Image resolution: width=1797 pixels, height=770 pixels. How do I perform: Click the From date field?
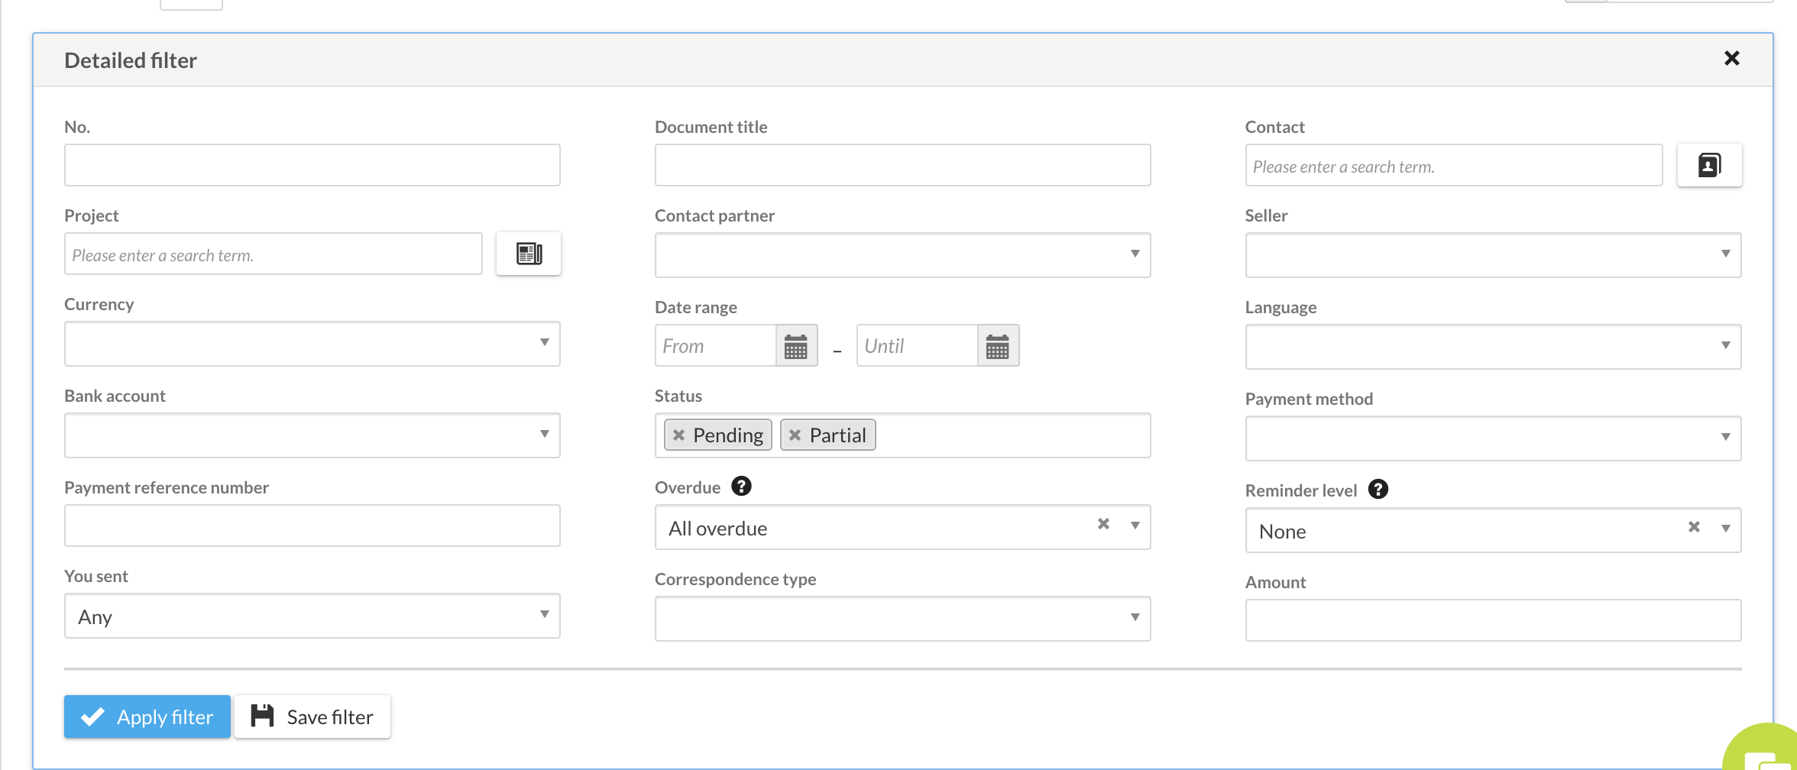tap(715, 346)
